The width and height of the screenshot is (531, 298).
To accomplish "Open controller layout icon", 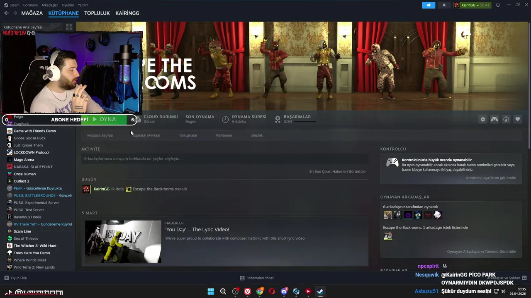I will point(494,119).
